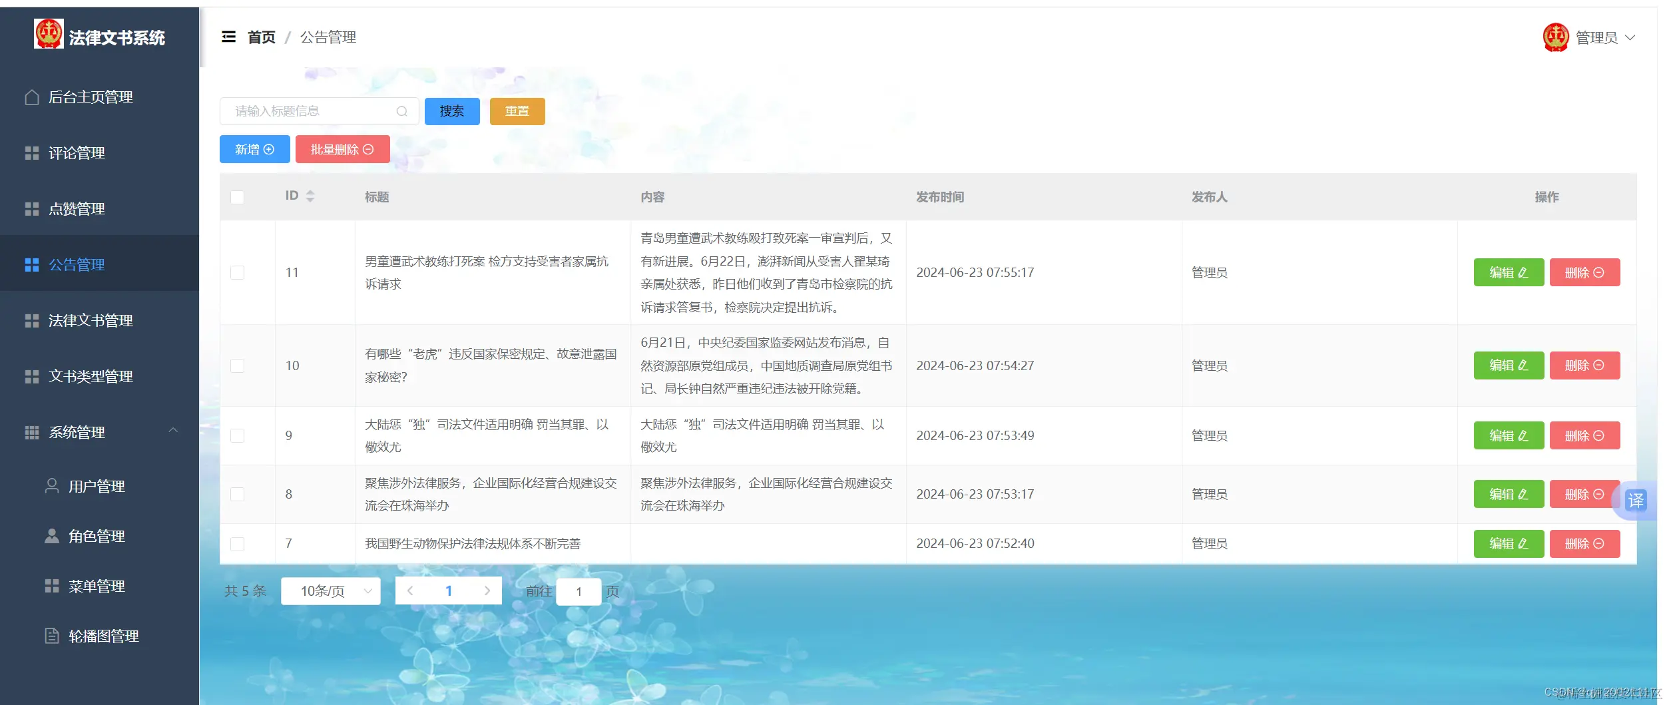Delete the announcement with ID 9
The height and width of the screenshot is (705, 1667).
pyautogui.click(x=1584, y=435)
